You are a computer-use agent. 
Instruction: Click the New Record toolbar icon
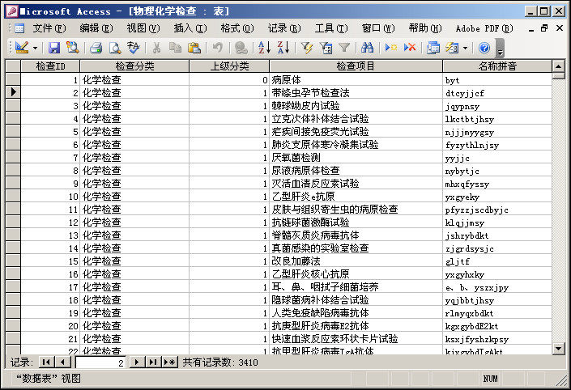[390, 48]
